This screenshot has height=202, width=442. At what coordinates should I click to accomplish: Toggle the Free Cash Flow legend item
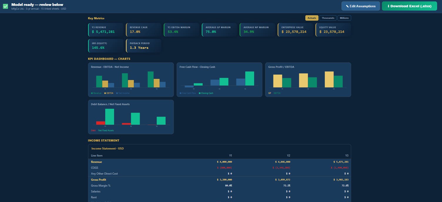[188, 93]
